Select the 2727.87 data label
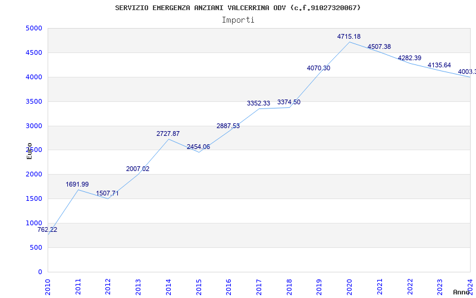The image size is (476, 298). coord(168,134)
